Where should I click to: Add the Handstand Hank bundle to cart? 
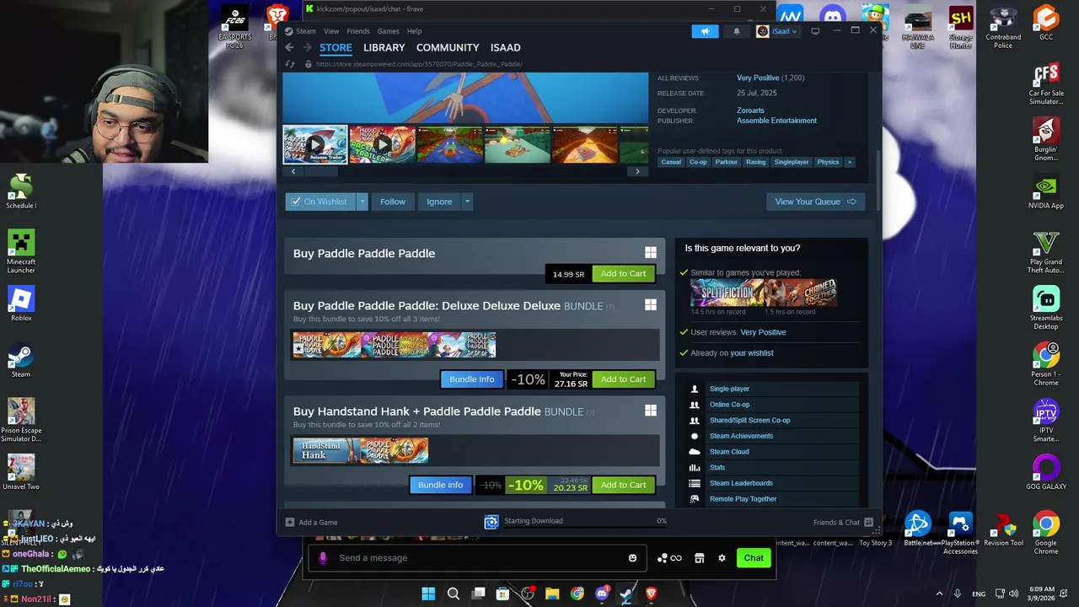coord(623,485)
